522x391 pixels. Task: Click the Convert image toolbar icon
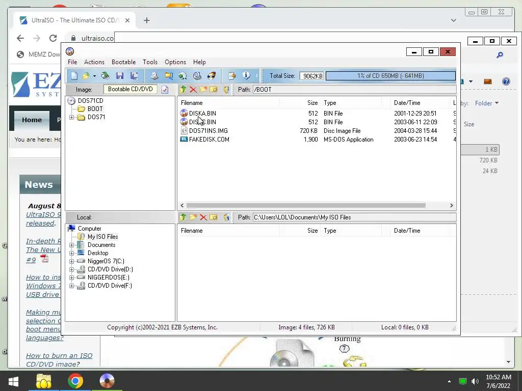click(x=183, y=76)
